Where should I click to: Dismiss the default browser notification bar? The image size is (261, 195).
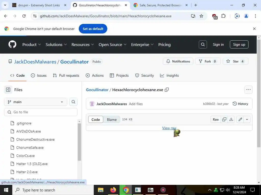[254, 29]
